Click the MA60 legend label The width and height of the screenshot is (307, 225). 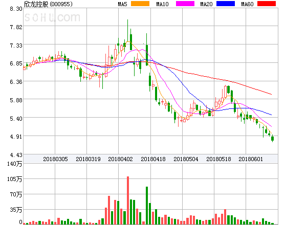click(x=247, y=4)
